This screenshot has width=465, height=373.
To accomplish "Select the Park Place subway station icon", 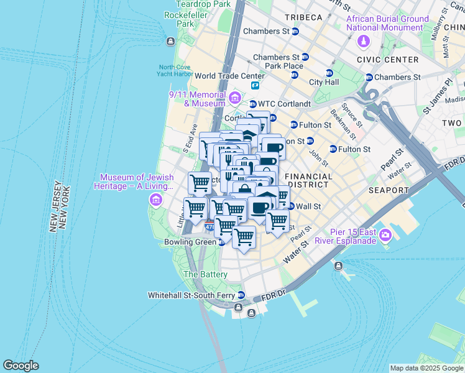I will (294, 75).
